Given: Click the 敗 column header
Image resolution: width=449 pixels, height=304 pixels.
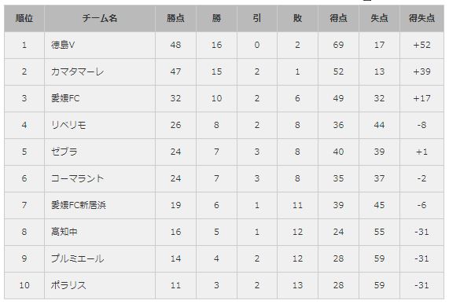Looking at the screenshot, I should point(297,18).
